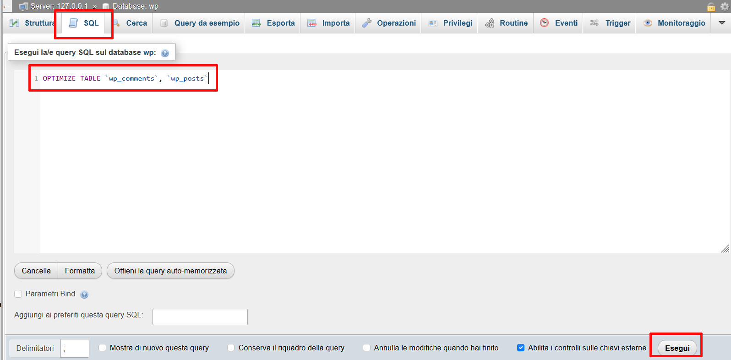
Task: Open Query da esempio tab
Action: tap(199, 23)
